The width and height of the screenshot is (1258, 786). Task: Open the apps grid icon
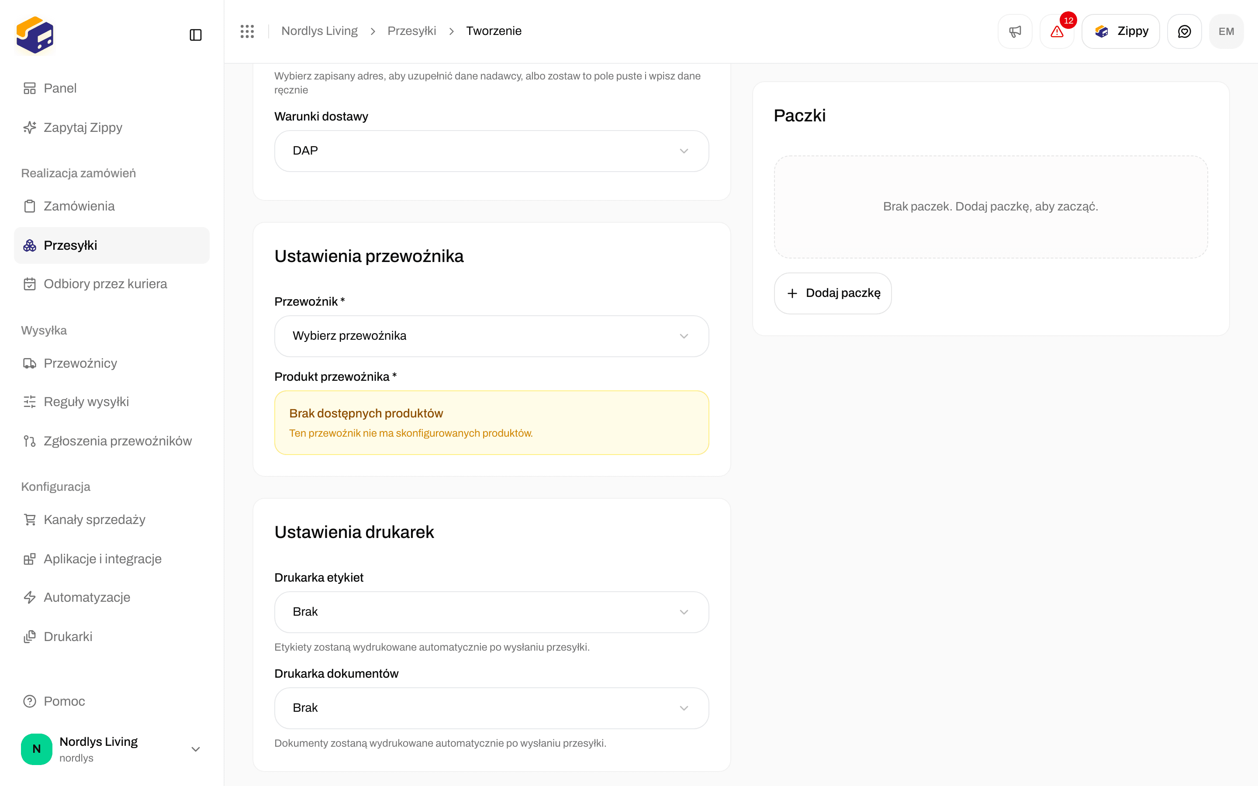247,31
